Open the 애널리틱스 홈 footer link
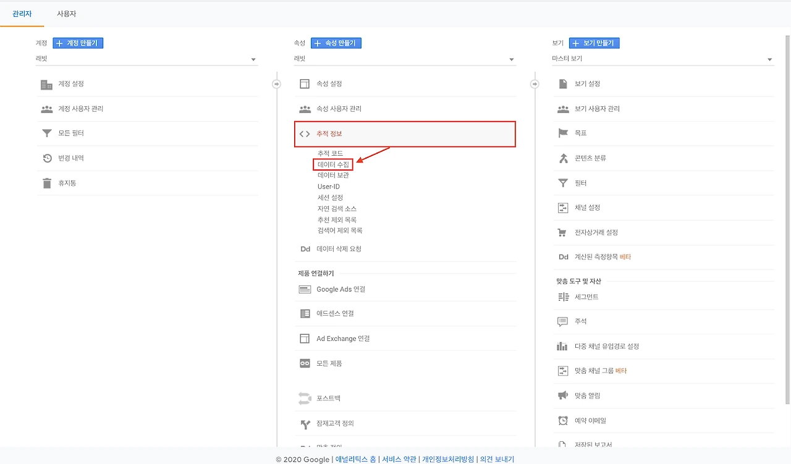The height and width of the screenshot is (464, 791). tap(355, 459)
